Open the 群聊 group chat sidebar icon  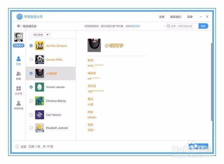tap(19, 75)
